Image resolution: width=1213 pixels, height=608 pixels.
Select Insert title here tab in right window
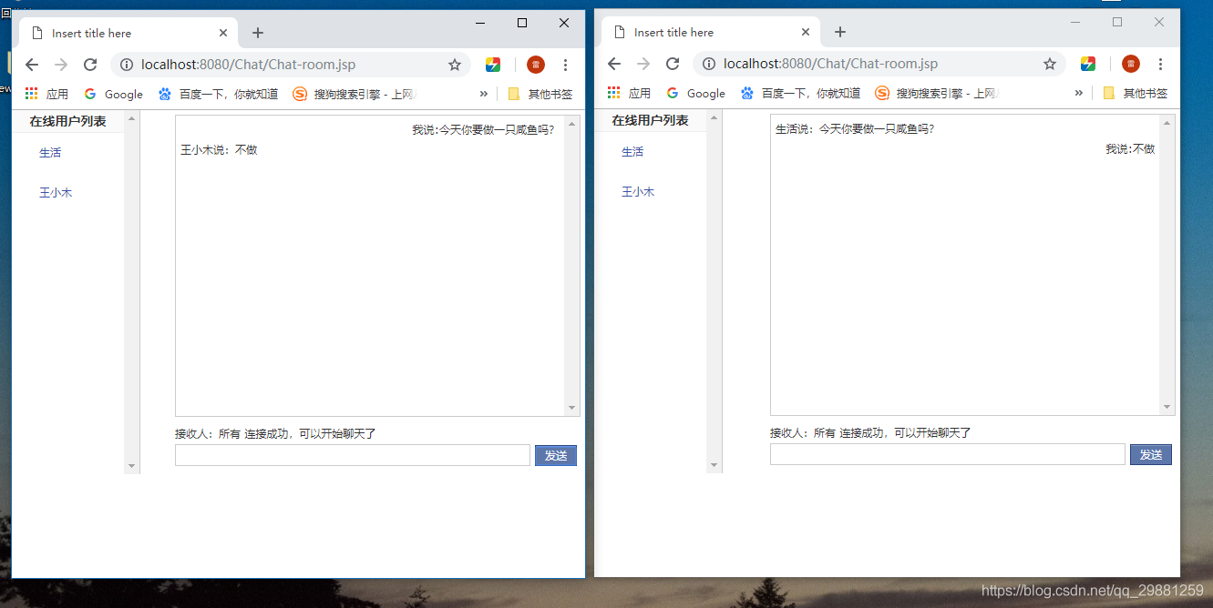pos(709,32)
